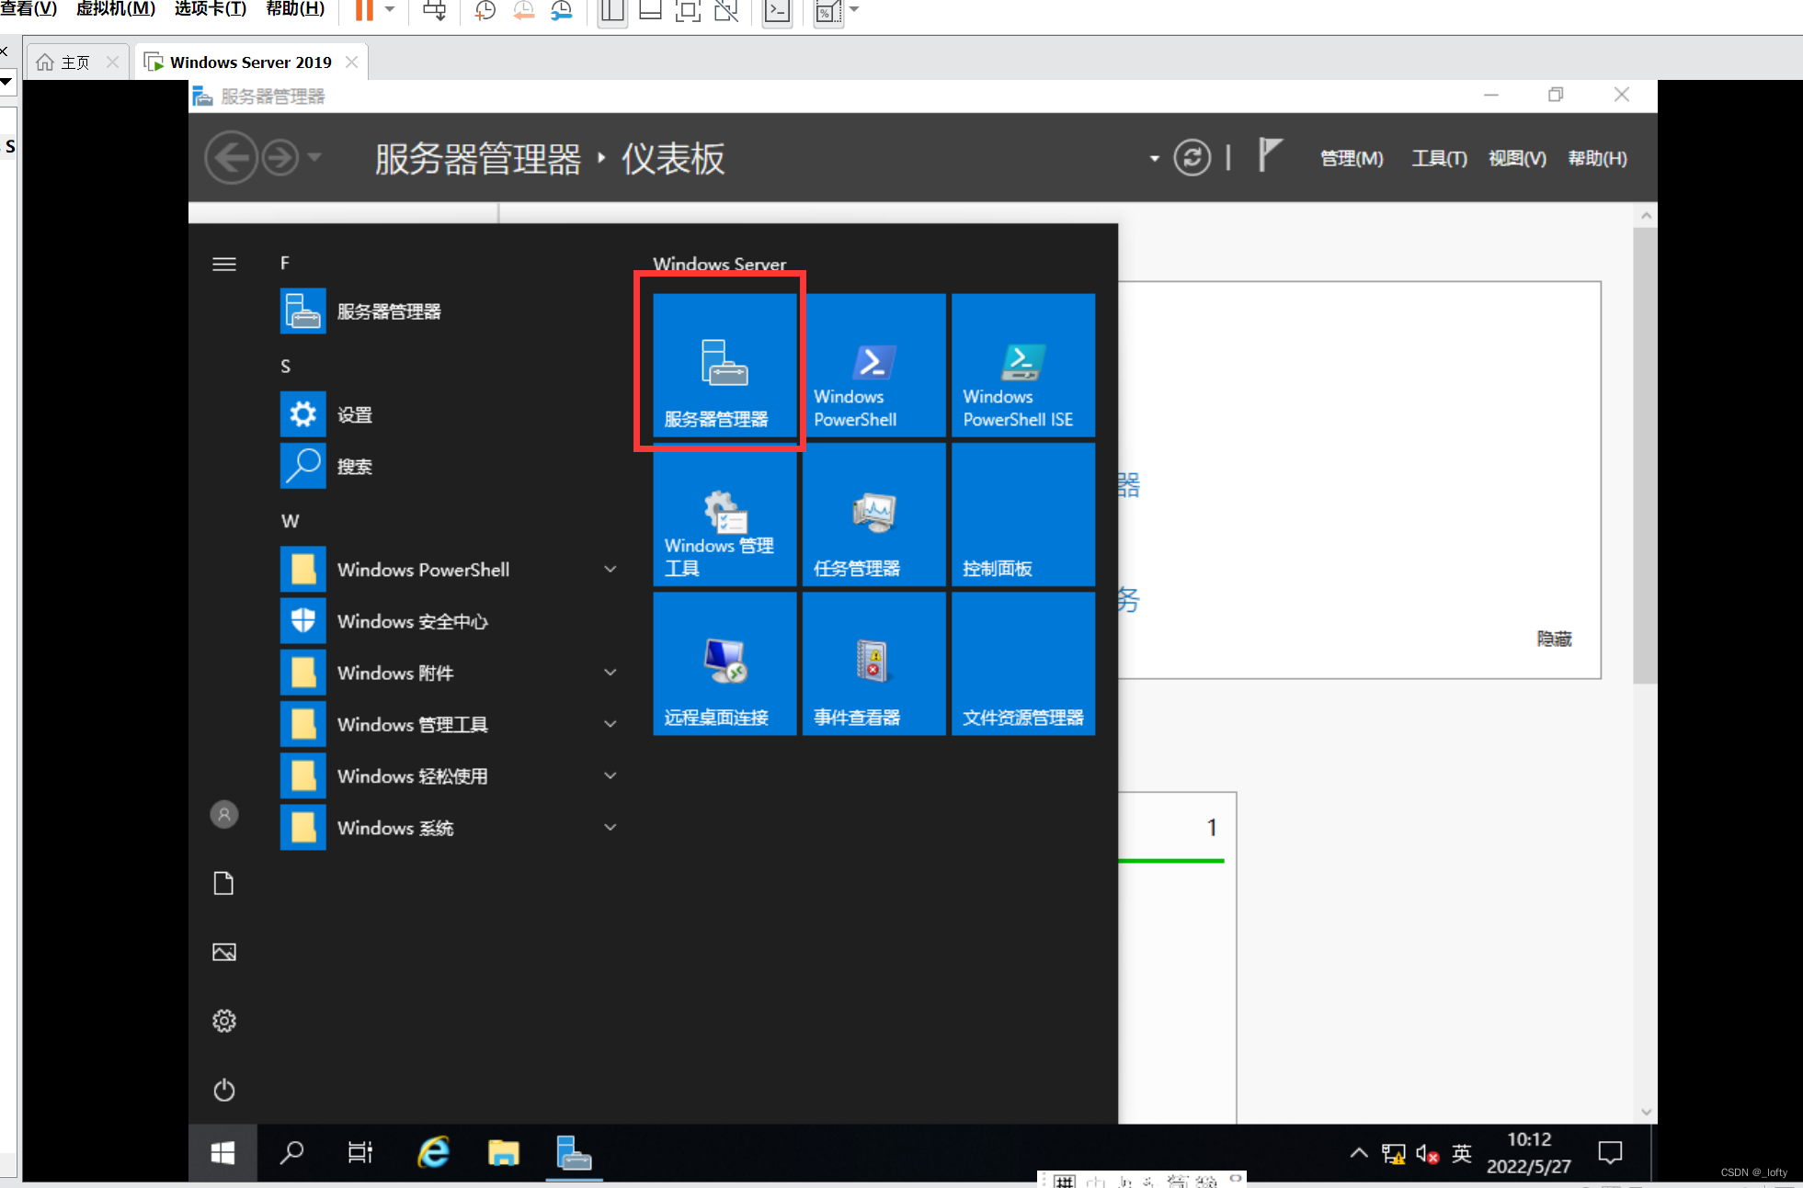Expand the Windows PowerShell folder
This screenshot has height=1188, width=1803.
coord(451,570)
